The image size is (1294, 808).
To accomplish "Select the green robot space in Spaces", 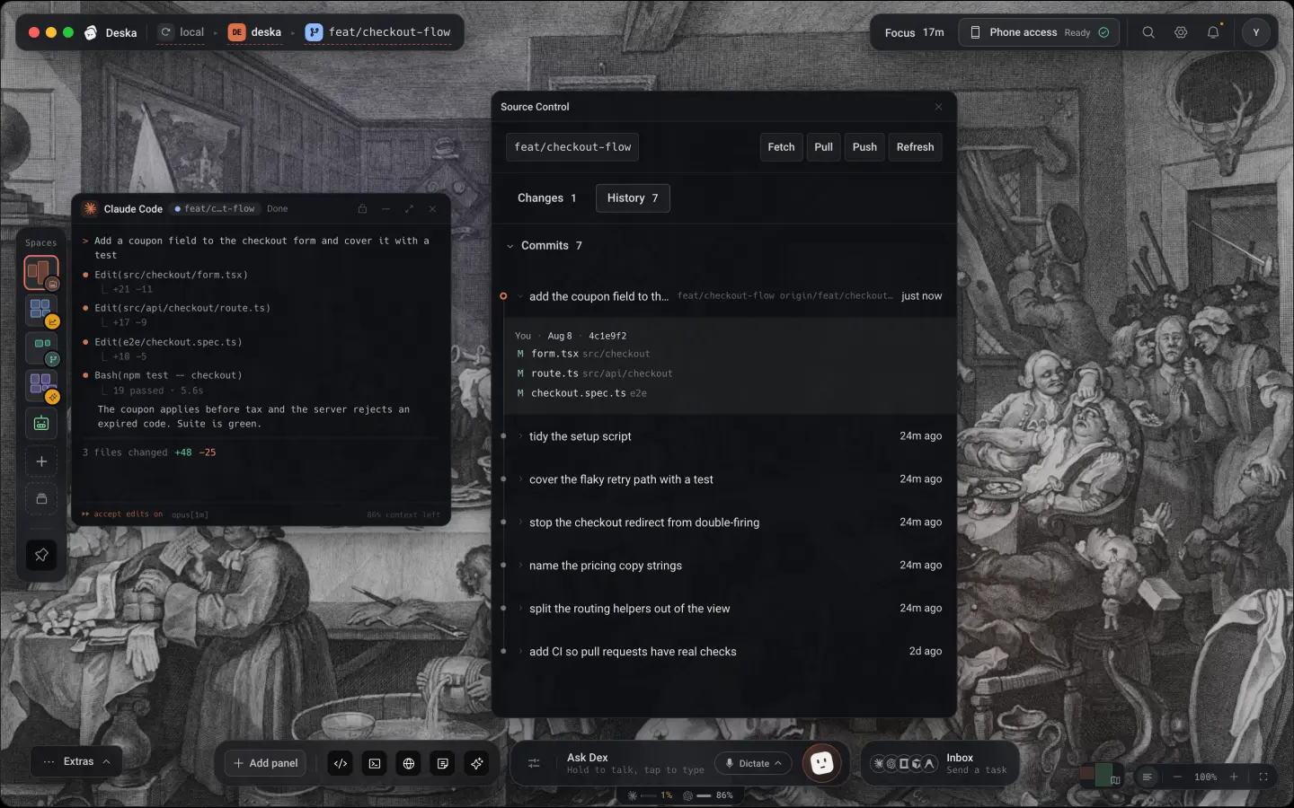I will tap(41, 424).
